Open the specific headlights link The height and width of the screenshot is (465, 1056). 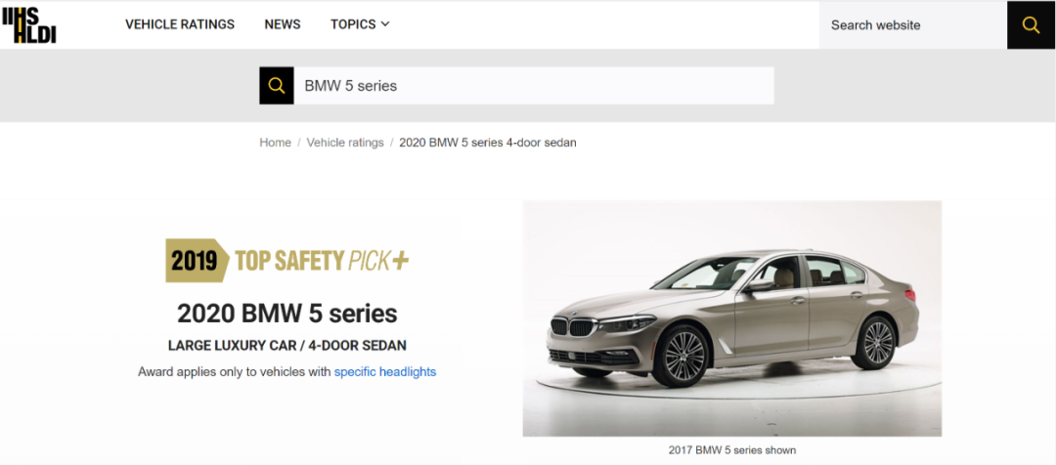click(385, 371)
